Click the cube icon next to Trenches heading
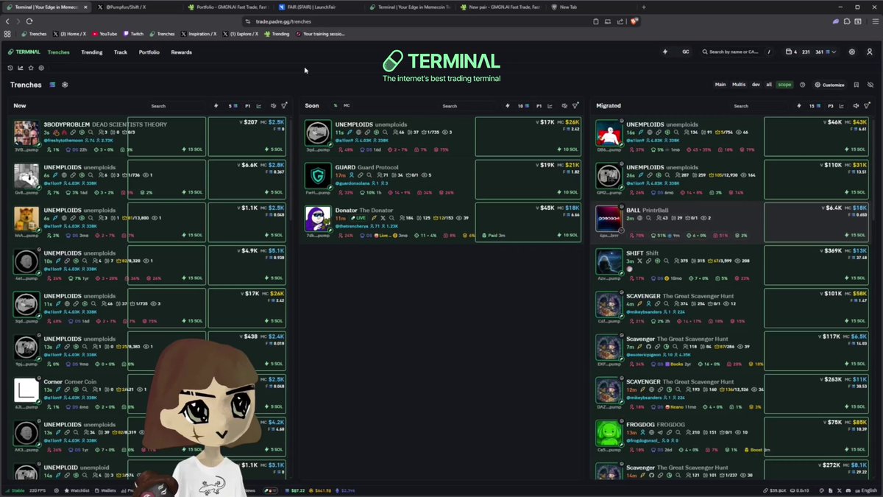 (x=65, y=85)
